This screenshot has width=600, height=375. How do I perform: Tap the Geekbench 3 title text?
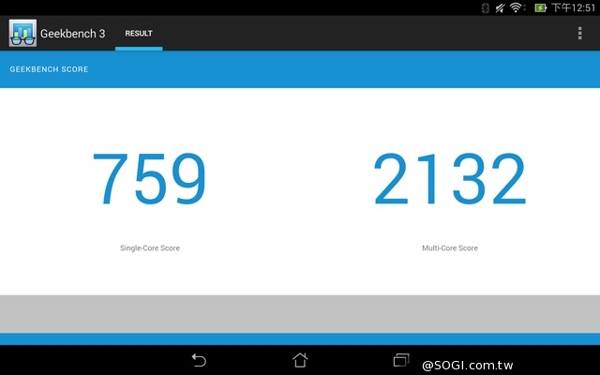(x=73, y=34)
